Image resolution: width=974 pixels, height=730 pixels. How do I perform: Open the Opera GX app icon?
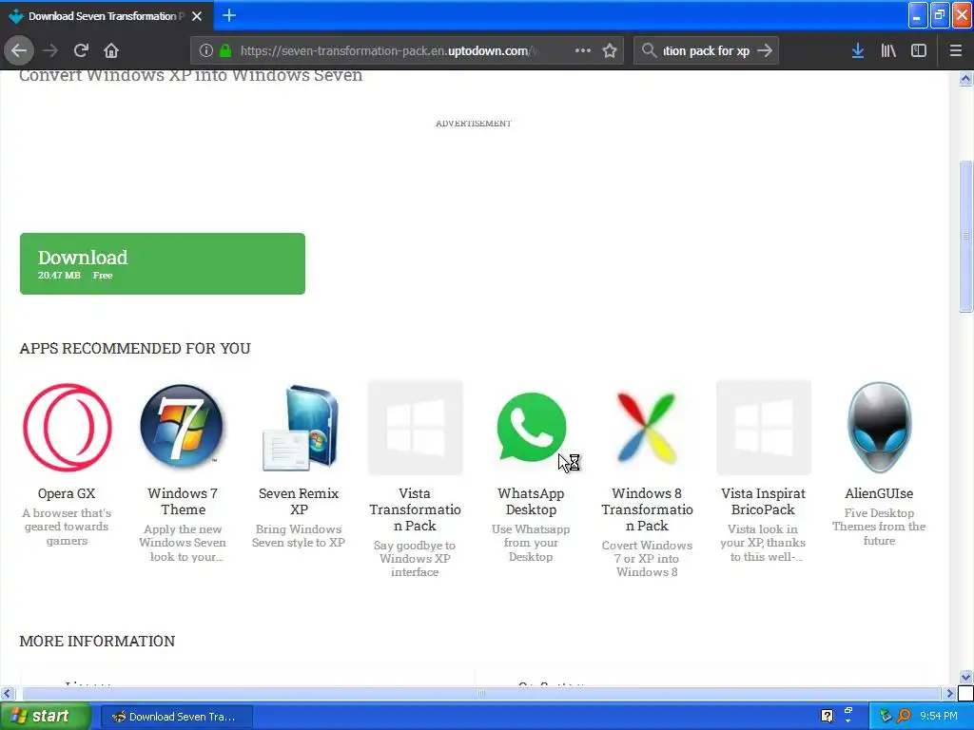[x=68, y=428]
